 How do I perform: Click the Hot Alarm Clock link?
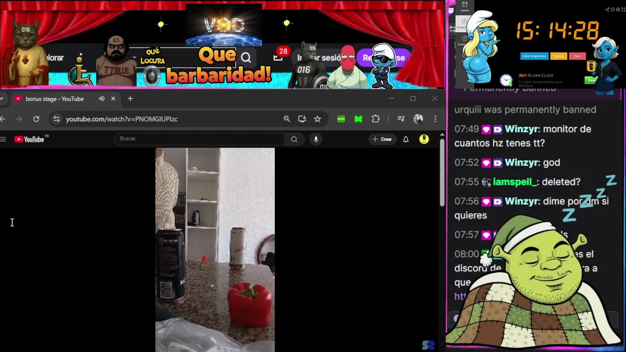tap(536, 76)
